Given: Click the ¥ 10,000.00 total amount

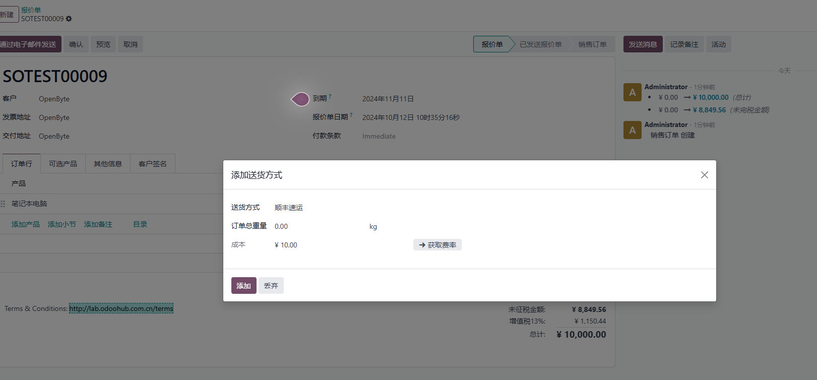Looking at the screenshot, I should click(581, 334).
